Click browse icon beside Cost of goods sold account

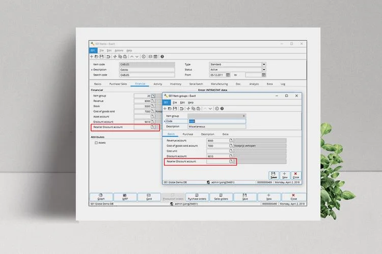coord(231,146)
